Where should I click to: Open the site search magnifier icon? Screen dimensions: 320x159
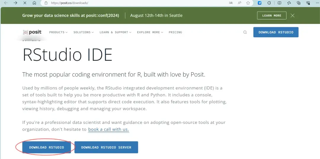coord(245,32)
